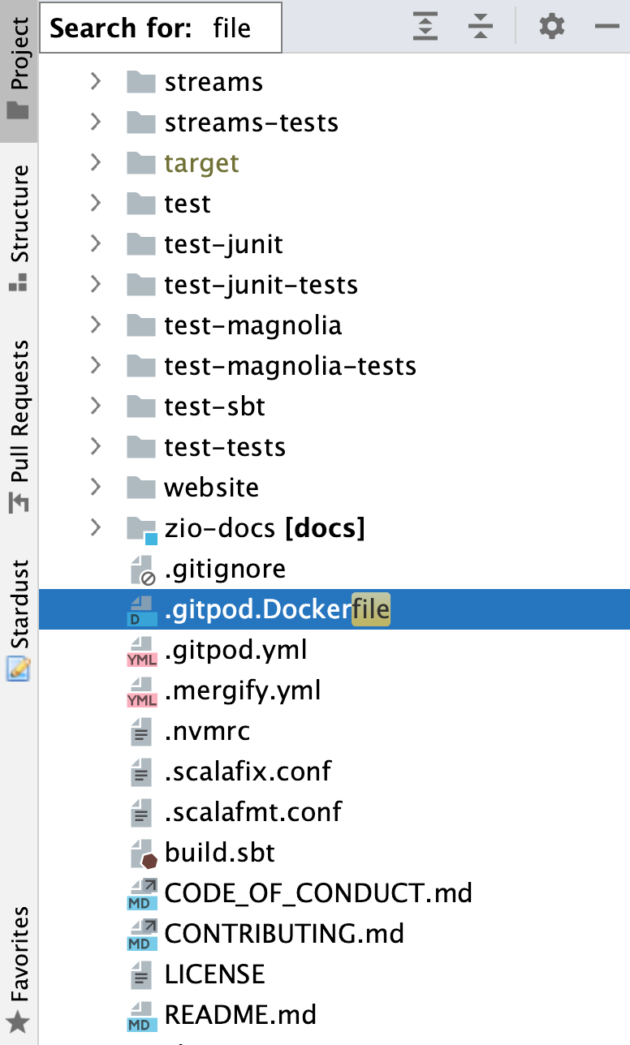Click the .gitpod.Dockerfile Docker file icon

pos(142,610)
